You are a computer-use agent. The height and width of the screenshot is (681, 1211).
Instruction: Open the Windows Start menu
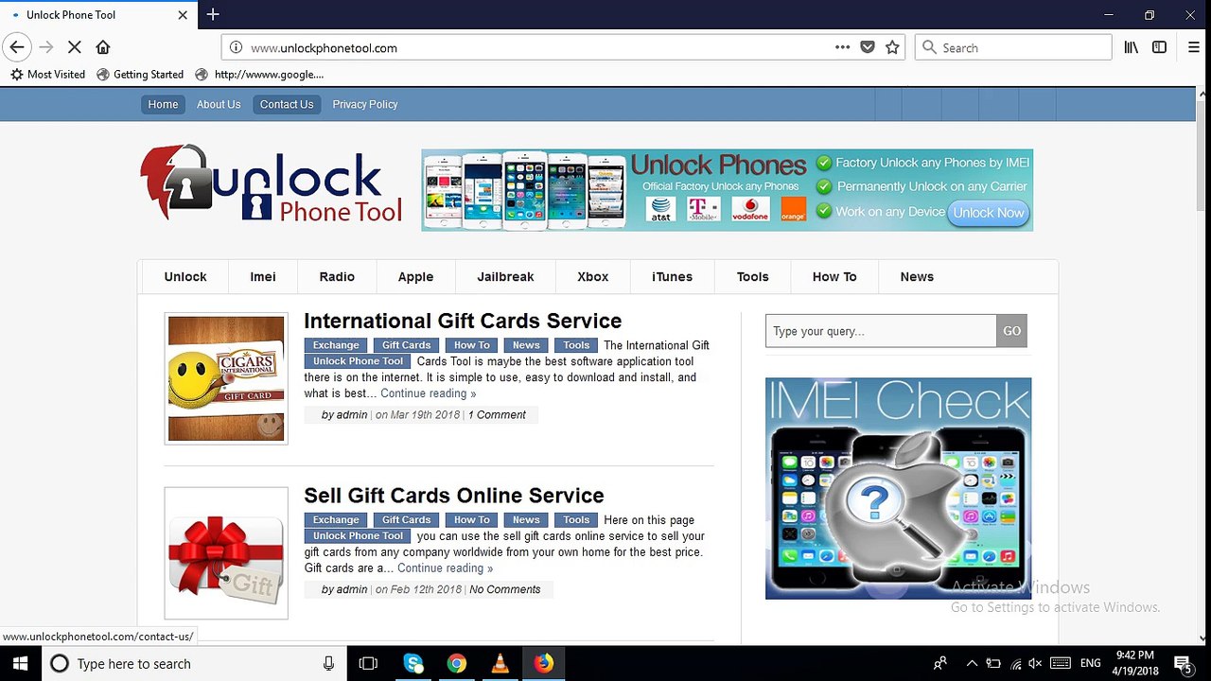(19, 663)
